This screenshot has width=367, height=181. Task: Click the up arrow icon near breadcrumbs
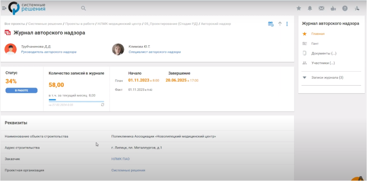coord(280,24)
